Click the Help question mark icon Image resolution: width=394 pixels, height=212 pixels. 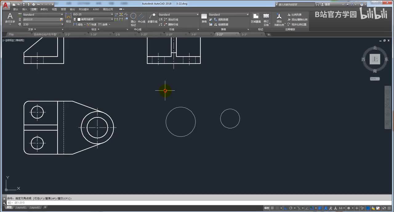coord(361,5)
